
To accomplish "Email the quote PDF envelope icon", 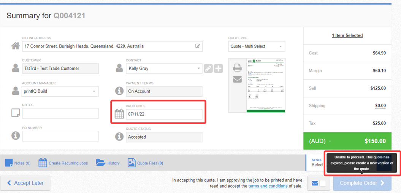I will [237, 80].
